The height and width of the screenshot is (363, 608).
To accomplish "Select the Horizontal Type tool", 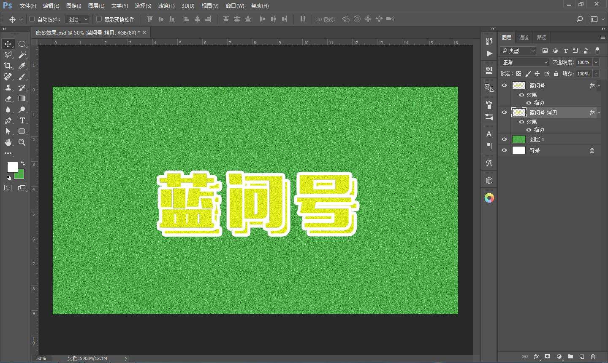I will [22, 120].
